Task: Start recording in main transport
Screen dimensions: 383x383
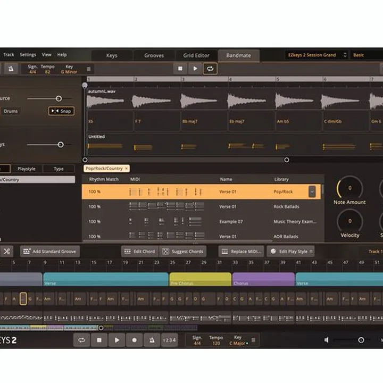Action: pos(135,340)
